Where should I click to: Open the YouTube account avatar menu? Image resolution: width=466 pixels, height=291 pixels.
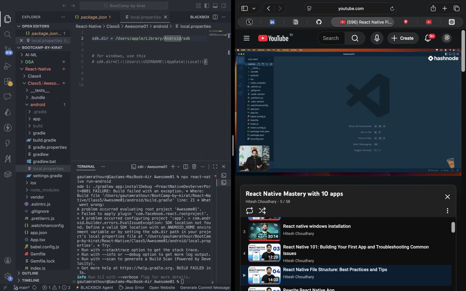tap(447, 38)
